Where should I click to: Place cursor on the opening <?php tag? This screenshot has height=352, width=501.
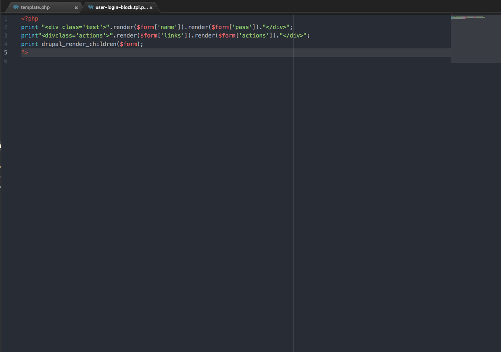[x=30, y=19]
